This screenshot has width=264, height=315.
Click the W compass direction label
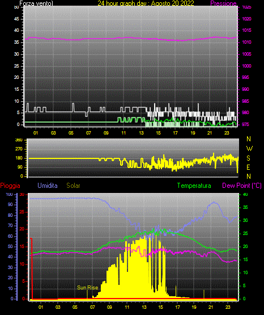pyautogui.click(x=249, y=149)
